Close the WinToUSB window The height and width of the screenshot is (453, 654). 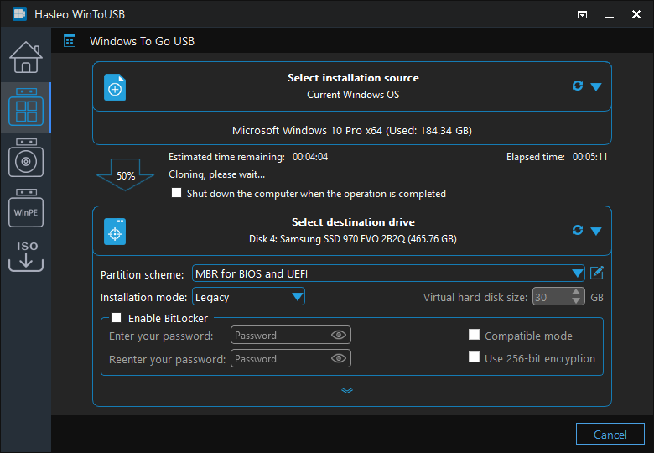click(636, 14)
